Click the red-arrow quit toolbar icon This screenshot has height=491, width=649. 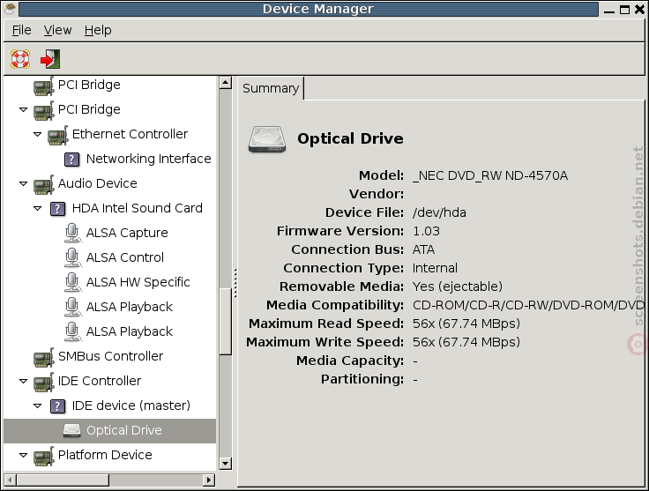(x=50, y=59)
